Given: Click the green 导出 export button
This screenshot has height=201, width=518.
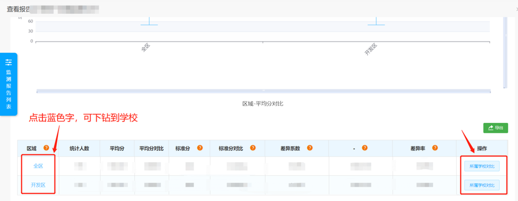Looking at the screenshot, I should (x=496, y=128).
